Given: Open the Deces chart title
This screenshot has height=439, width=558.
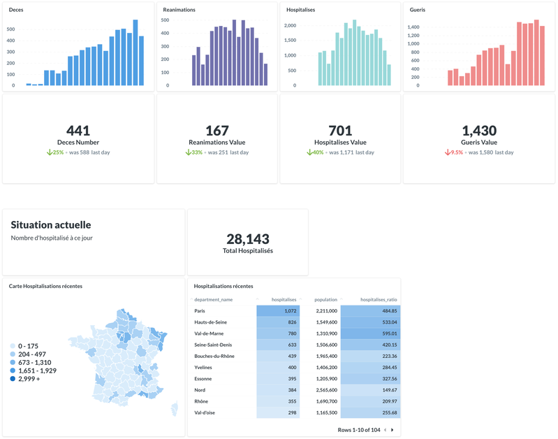Looking at the screenshot, I should (16, 10).
